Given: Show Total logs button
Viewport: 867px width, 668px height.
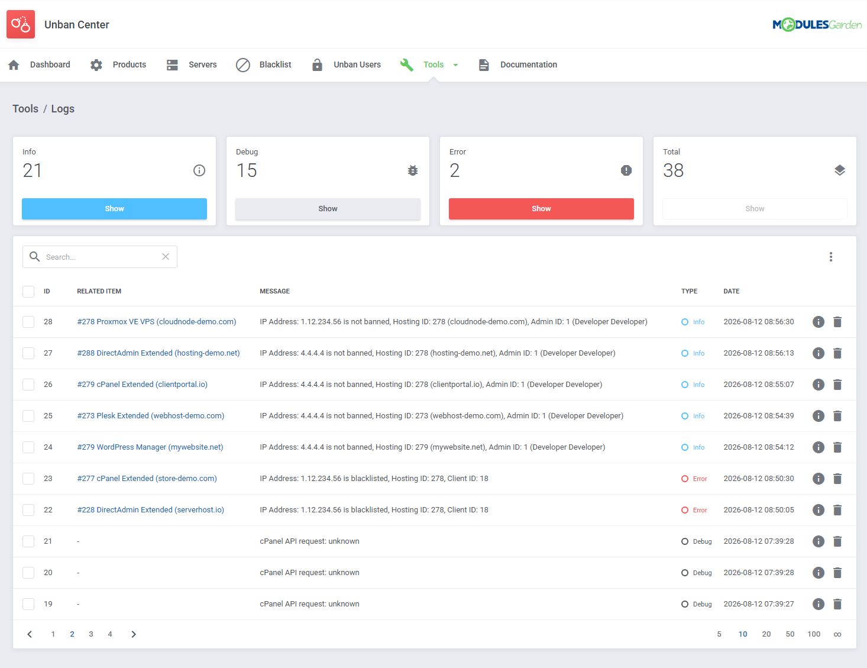Looking at the screenshot, I should (755, 209).
